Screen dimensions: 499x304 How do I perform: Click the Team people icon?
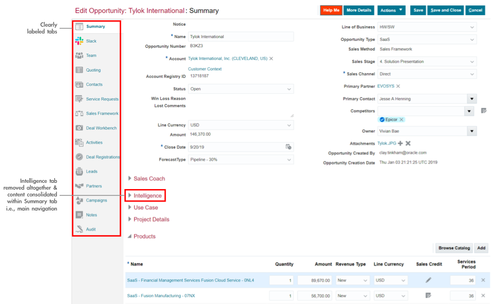click(79, 55)
